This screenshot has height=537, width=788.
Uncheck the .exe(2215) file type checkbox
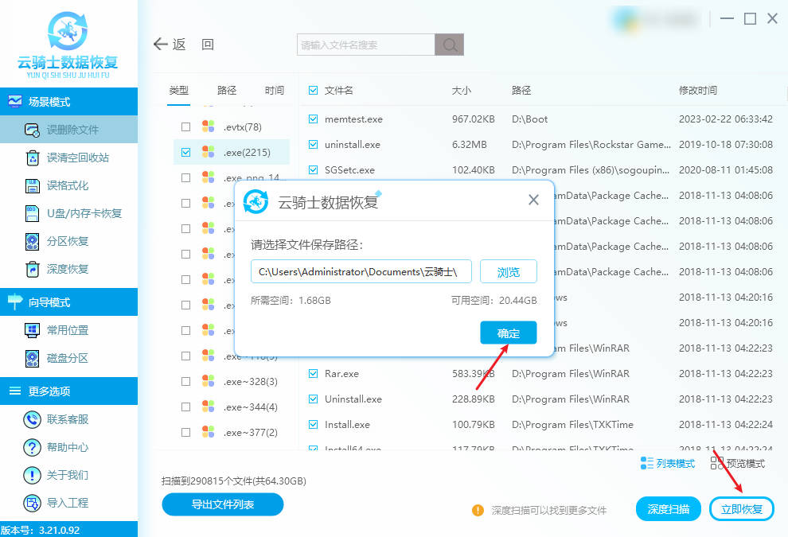click(x=185, y=152)
